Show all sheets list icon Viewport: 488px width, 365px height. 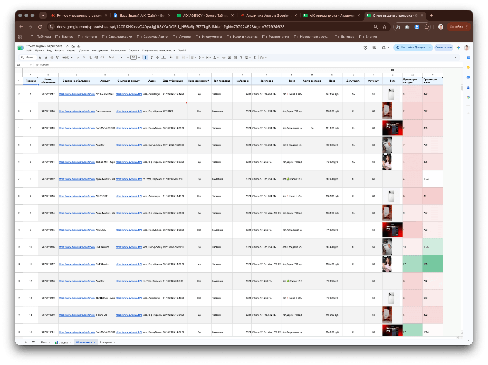[33, 342]
